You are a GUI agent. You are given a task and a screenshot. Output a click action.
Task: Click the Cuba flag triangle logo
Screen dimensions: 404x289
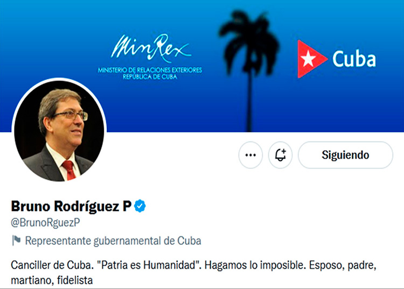click(x=312, y=59)
